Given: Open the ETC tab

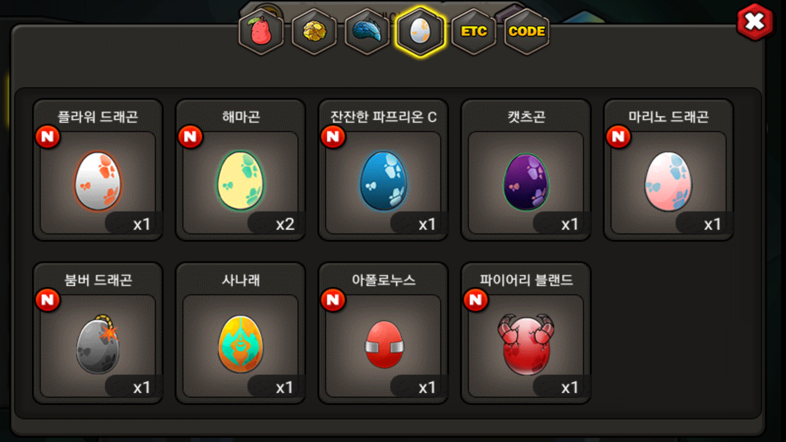Looking at the screenshot, I should (474, 32).
